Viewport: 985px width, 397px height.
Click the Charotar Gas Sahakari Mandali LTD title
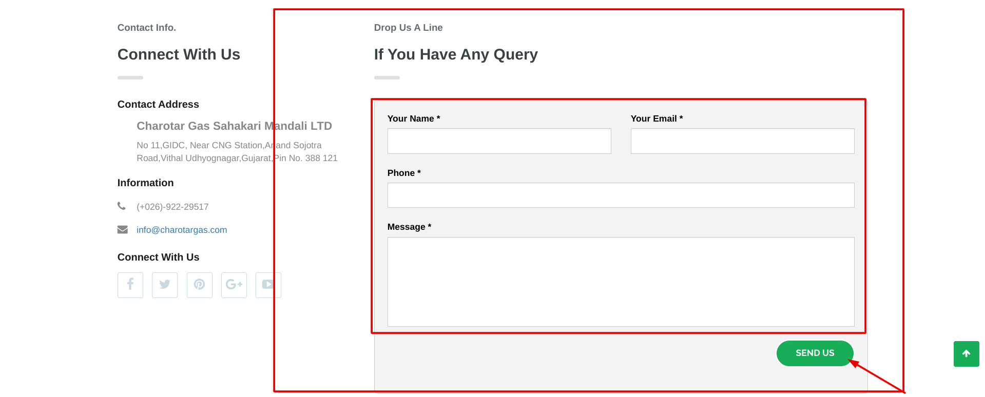pyautogui.click(x=234, y=126)
